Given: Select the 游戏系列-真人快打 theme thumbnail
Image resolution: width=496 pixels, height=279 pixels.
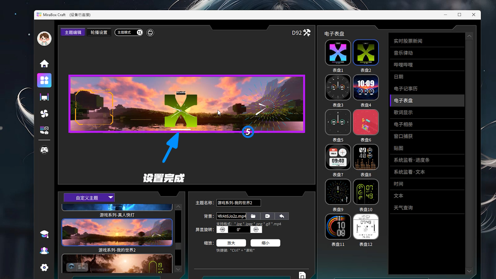Looking at the screenshot, I should pos(117,207).
